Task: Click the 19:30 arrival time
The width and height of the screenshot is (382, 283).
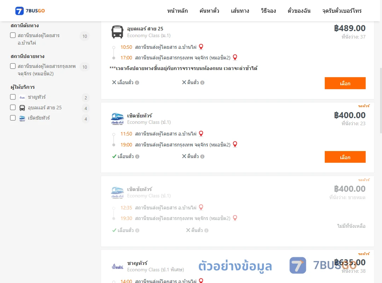Action: [126, 218]
